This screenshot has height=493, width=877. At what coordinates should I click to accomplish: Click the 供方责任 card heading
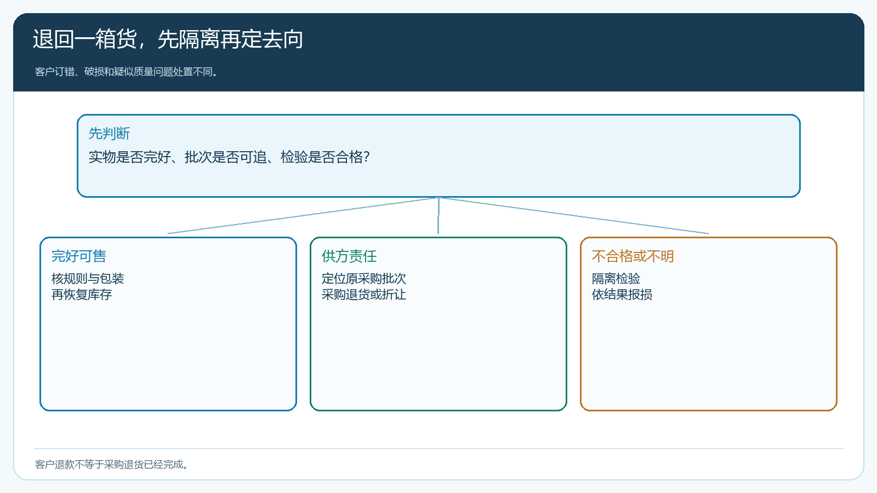[x=349, y=256]
